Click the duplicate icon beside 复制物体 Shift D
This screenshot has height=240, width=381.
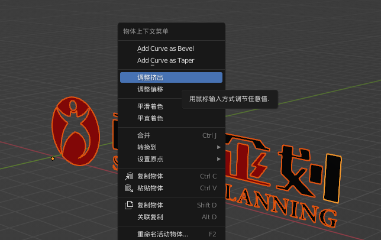click(x=129, y=205)
